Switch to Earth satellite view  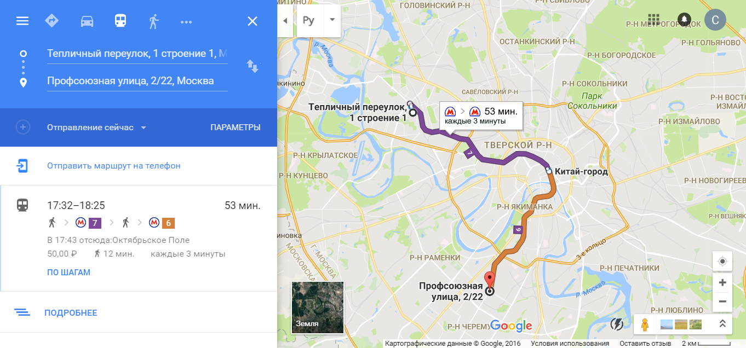tap(318, 307)
